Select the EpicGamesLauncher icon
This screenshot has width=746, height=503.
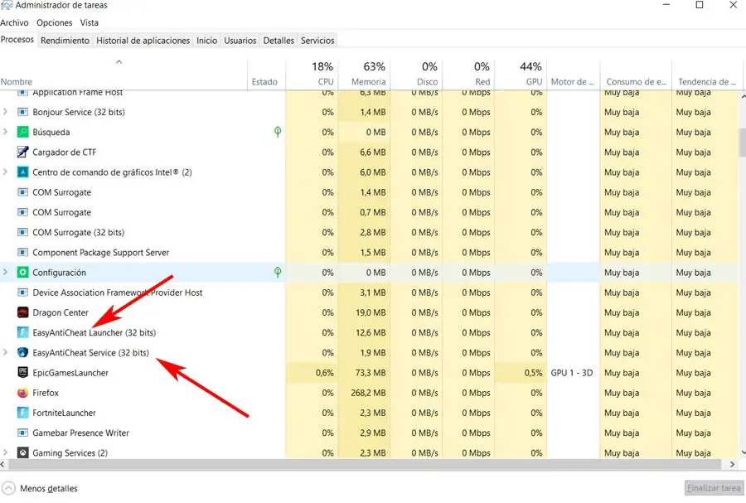pyautogui.click(x=22, y=373)
